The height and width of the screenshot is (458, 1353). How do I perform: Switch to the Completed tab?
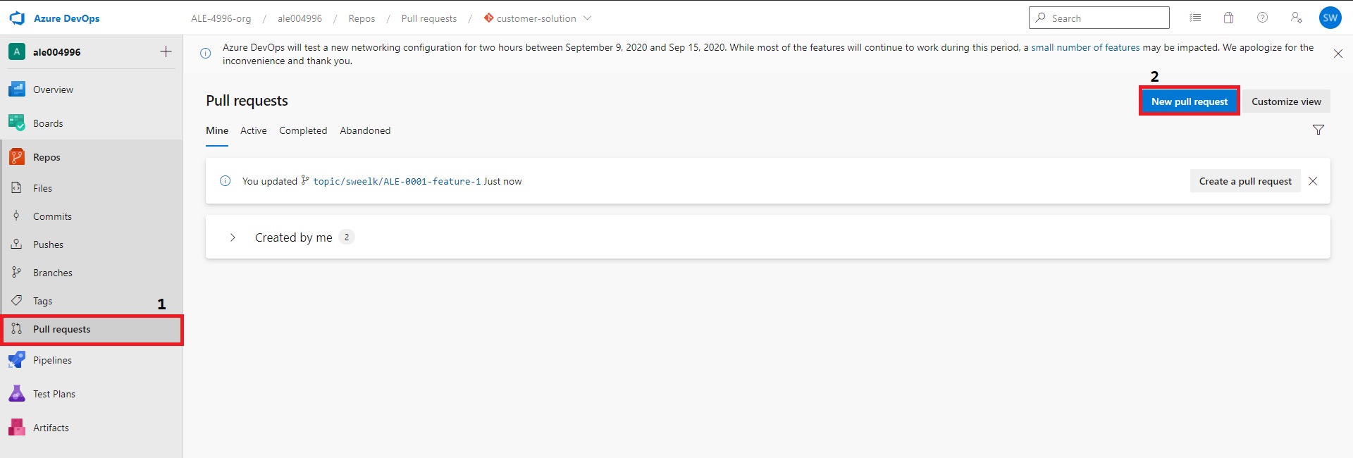(x=303, y=130)
